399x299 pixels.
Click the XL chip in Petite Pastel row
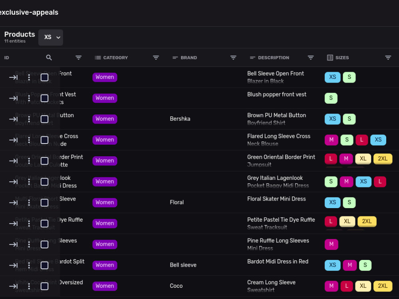pyautogui.click(x=347, y=221)
